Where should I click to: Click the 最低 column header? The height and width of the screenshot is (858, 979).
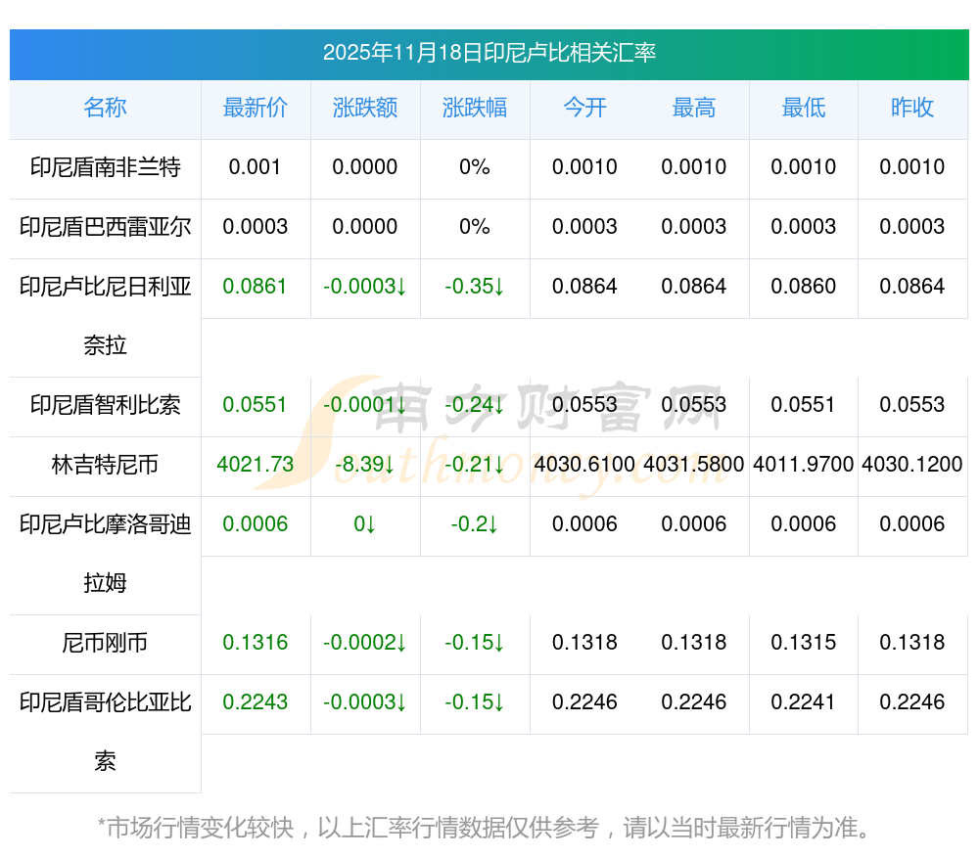tap(803, 108)
